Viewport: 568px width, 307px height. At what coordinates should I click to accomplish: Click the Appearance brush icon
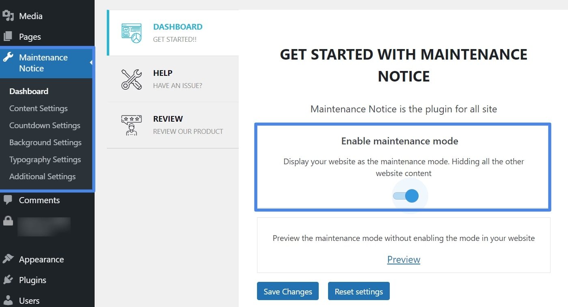point(8,259)
